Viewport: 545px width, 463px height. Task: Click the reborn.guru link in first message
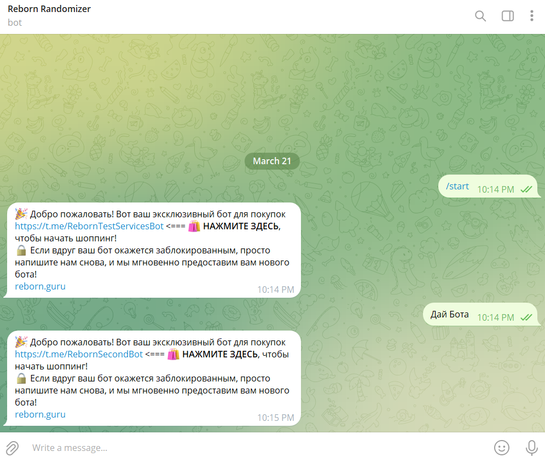pyautogui.click(x=40, y=286)
